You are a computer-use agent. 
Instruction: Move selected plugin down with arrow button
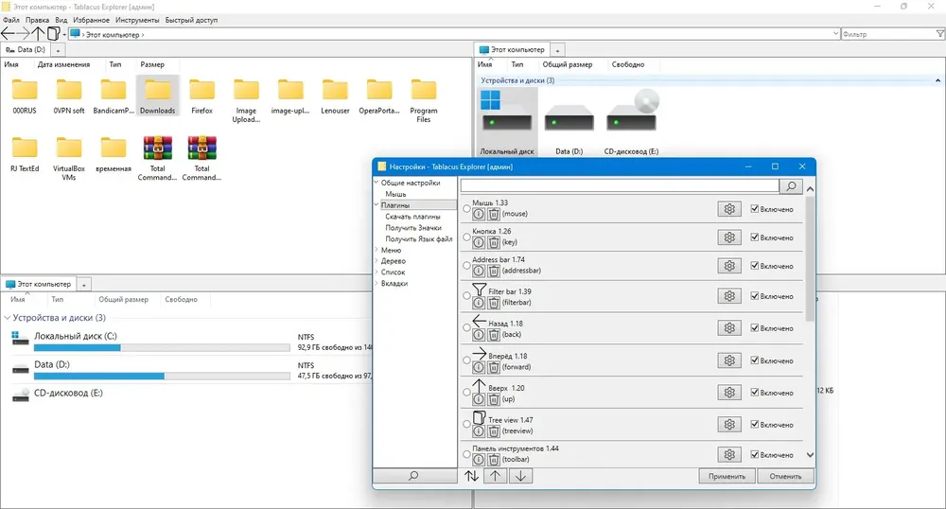tap(520, 476)
